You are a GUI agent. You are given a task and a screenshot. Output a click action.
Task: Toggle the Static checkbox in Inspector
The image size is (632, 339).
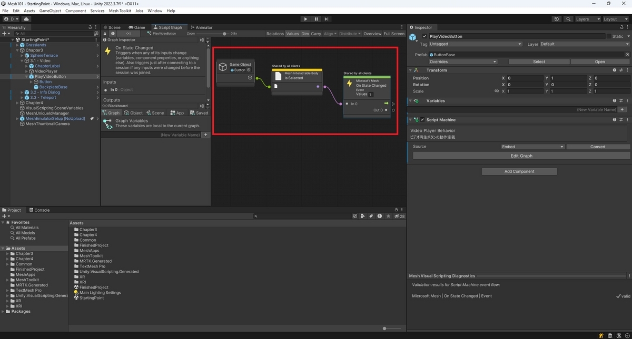[609, 36]
